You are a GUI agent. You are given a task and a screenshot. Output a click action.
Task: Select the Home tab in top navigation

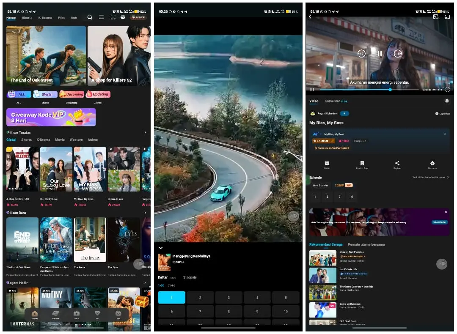click(x=11, y=18)
